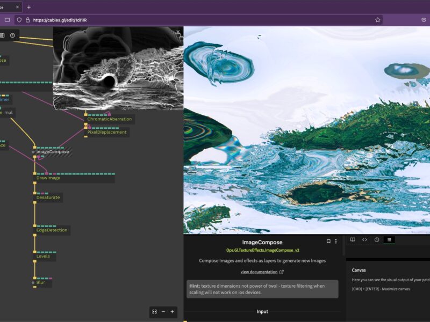The width and height of the screenshot is (430, 322).
Task: Fit patch to view with center icon
Action: [154, 311]
